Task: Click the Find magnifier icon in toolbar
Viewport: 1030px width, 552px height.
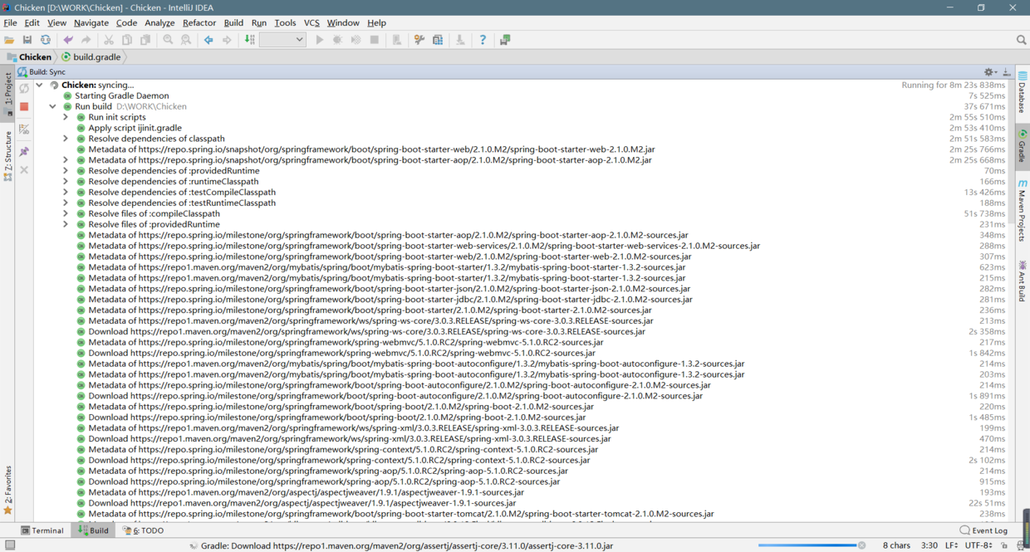Action: click(x=168, y=40)
